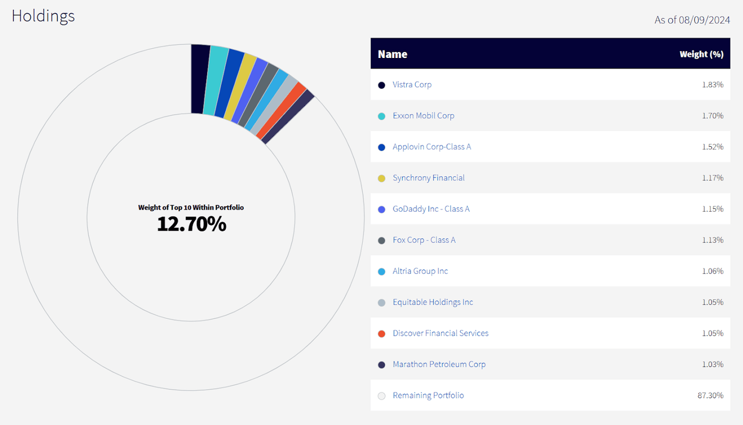This screenshot has width=743, height=425.
Task: Click the Fox Corp gray legend dot
Action: [x=381, y=241]
